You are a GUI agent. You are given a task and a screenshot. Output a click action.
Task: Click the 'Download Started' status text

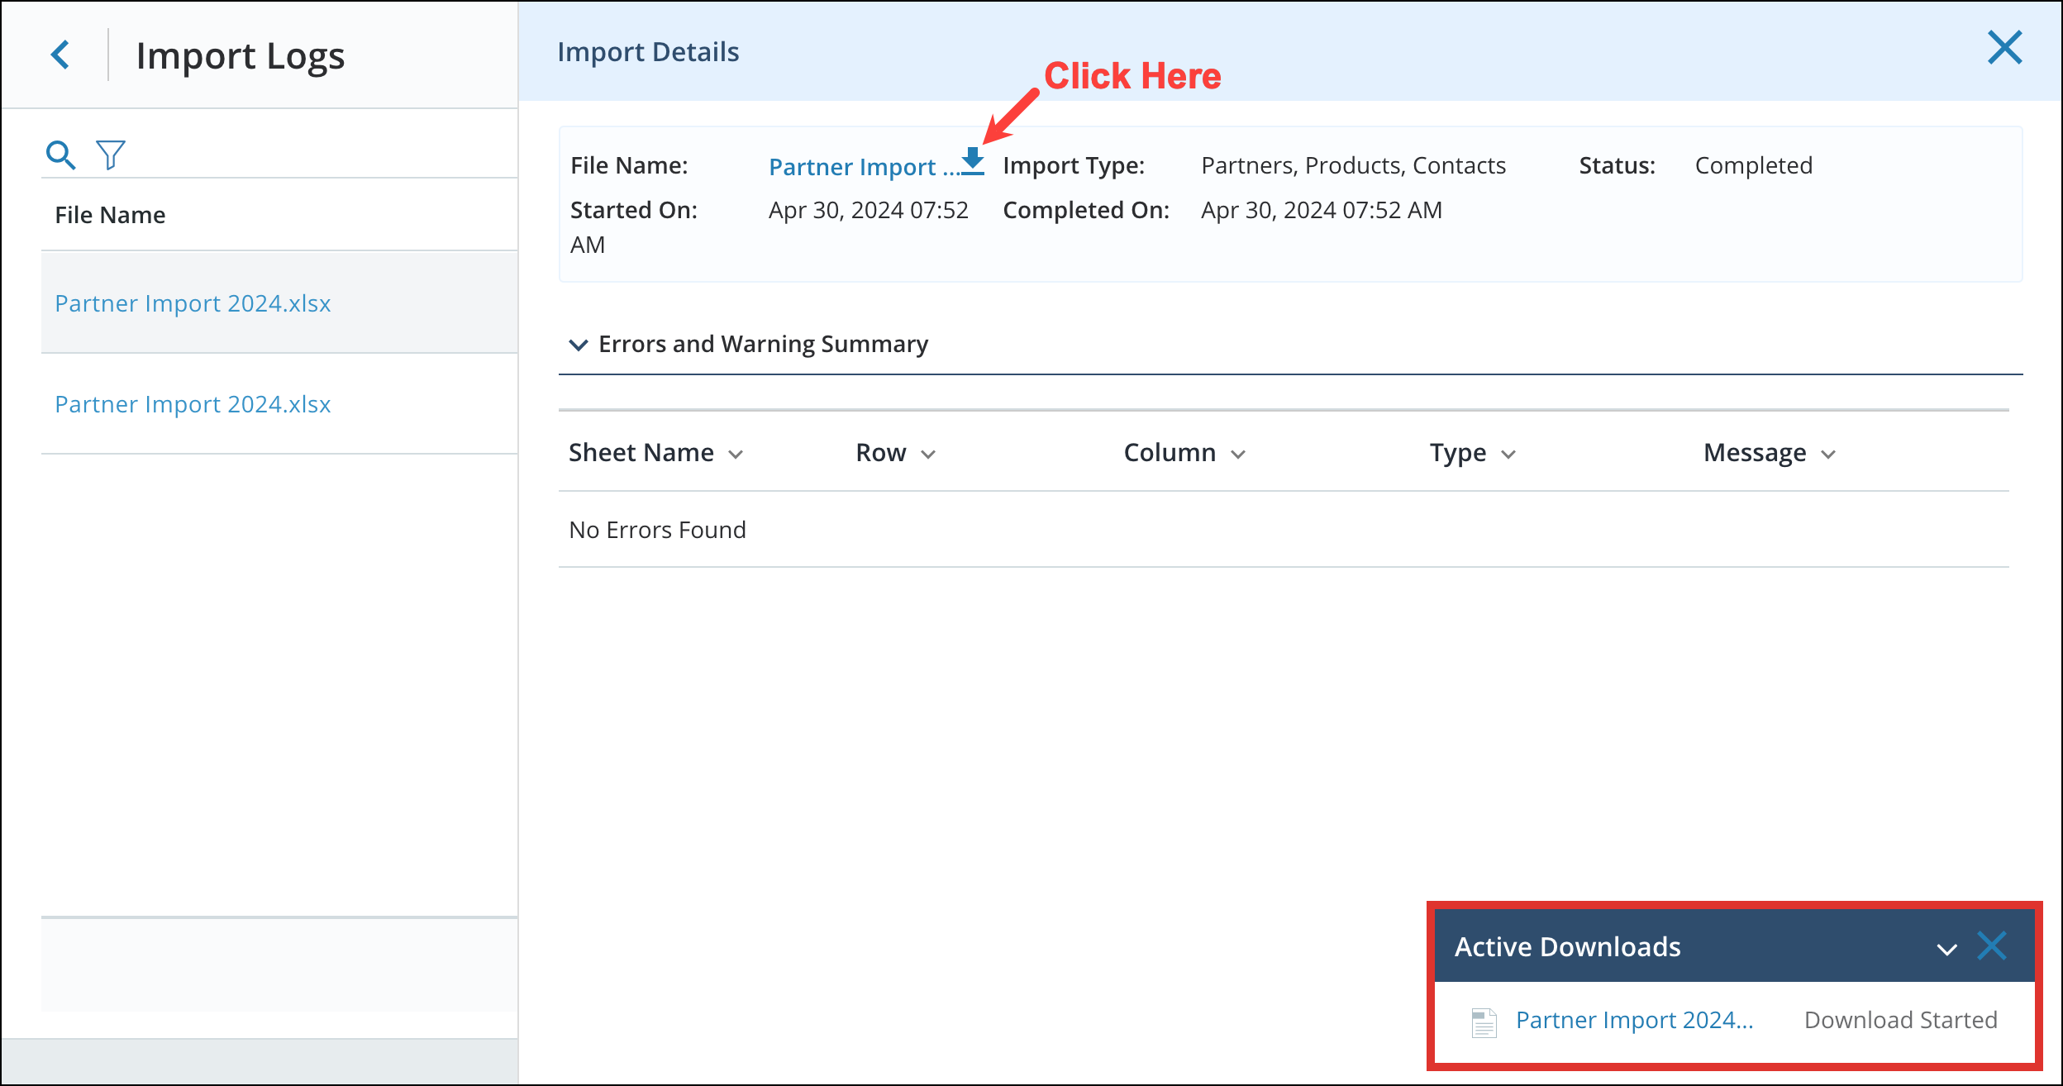1901,1020
